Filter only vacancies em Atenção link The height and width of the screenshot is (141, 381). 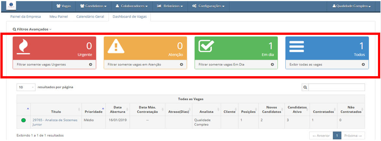[x=134, y=65]
